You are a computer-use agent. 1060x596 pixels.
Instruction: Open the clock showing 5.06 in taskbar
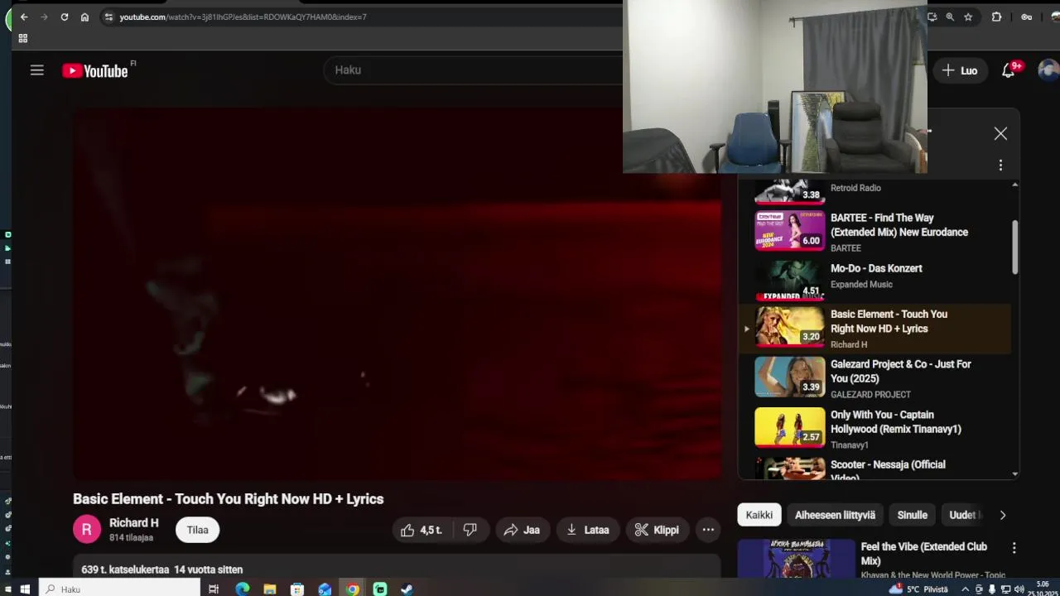click(1042, 589)
